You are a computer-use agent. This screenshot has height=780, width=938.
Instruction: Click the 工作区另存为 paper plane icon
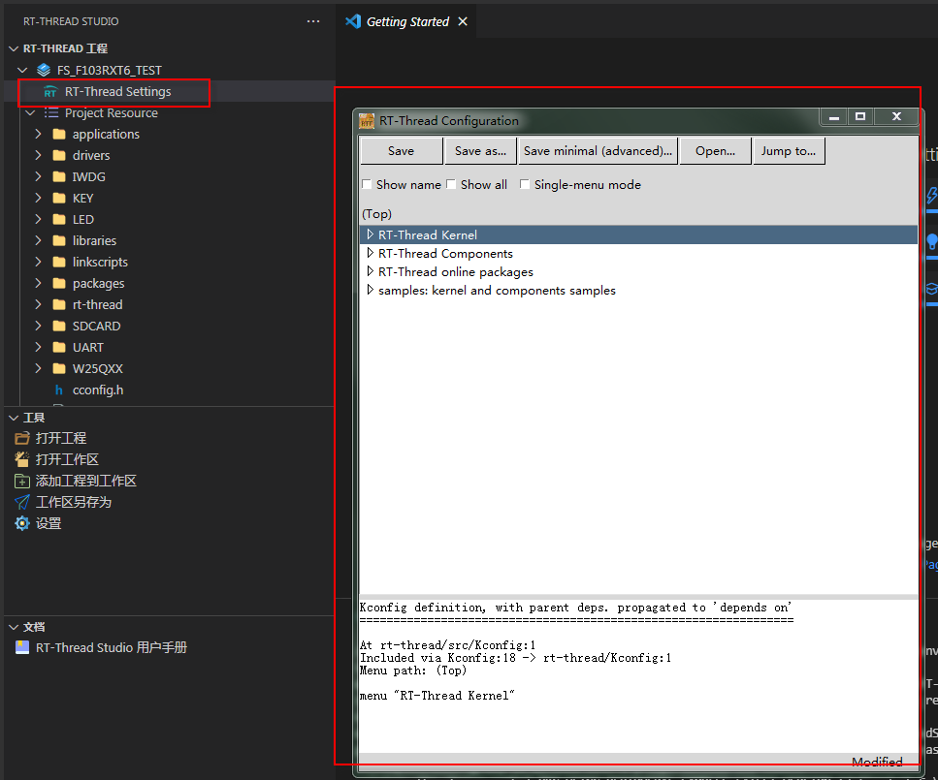(22, 502)
